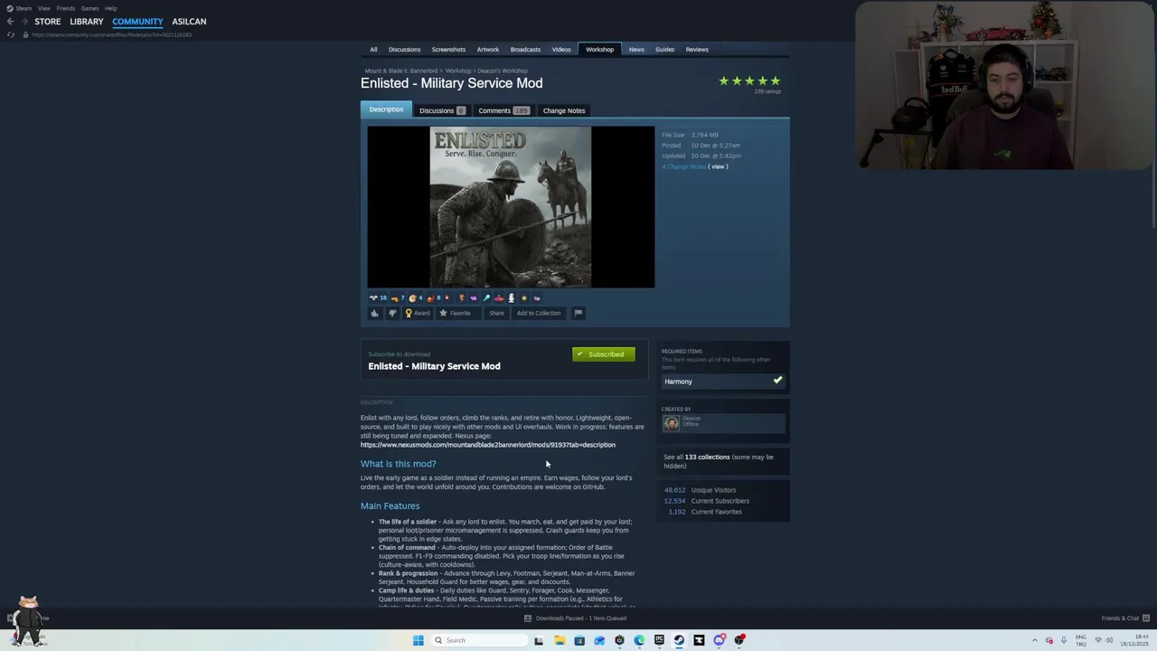Click the Steam taskbar icon

pos(679,640)
